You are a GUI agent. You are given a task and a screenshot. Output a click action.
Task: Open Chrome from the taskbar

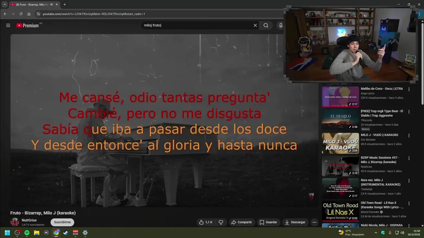pos(56,233)
